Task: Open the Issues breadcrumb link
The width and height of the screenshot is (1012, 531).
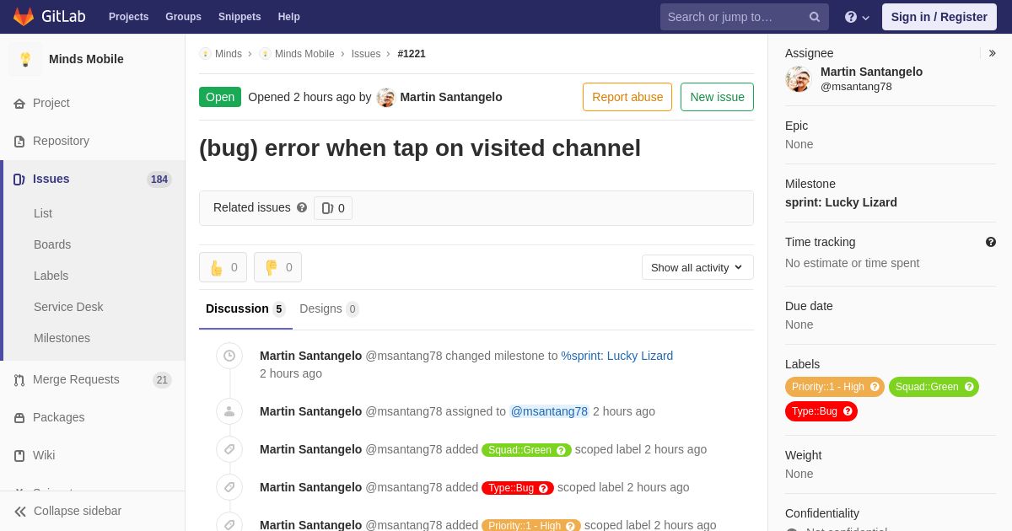Action: pos(366,54)
